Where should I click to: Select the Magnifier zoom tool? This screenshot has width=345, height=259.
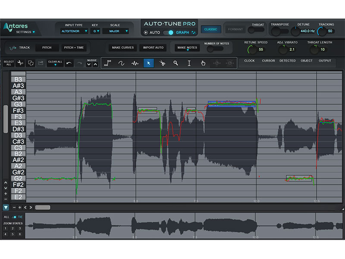[x=176, y=63]
